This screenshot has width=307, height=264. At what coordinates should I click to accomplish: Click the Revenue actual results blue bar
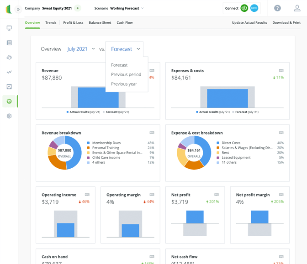click(98, 98)
